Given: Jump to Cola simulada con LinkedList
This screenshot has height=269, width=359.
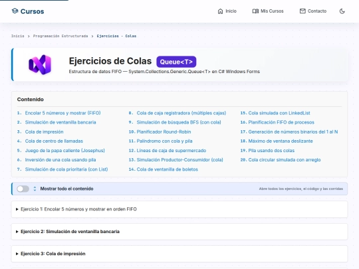Looking at the screenshot, I should tap(279, 113).
